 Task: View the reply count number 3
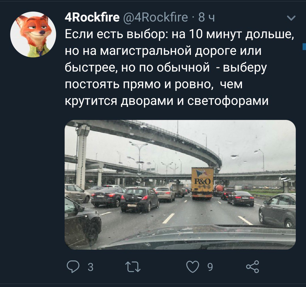point(90,267)
